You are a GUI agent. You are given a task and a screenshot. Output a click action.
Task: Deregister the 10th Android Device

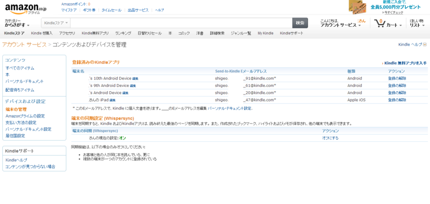[397, 78]
